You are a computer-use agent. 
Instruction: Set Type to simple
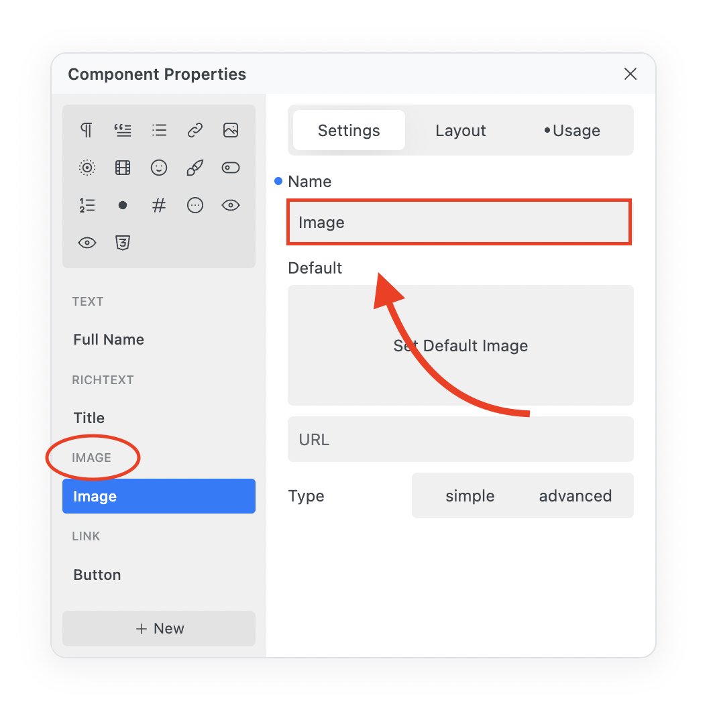pos(470,496)
